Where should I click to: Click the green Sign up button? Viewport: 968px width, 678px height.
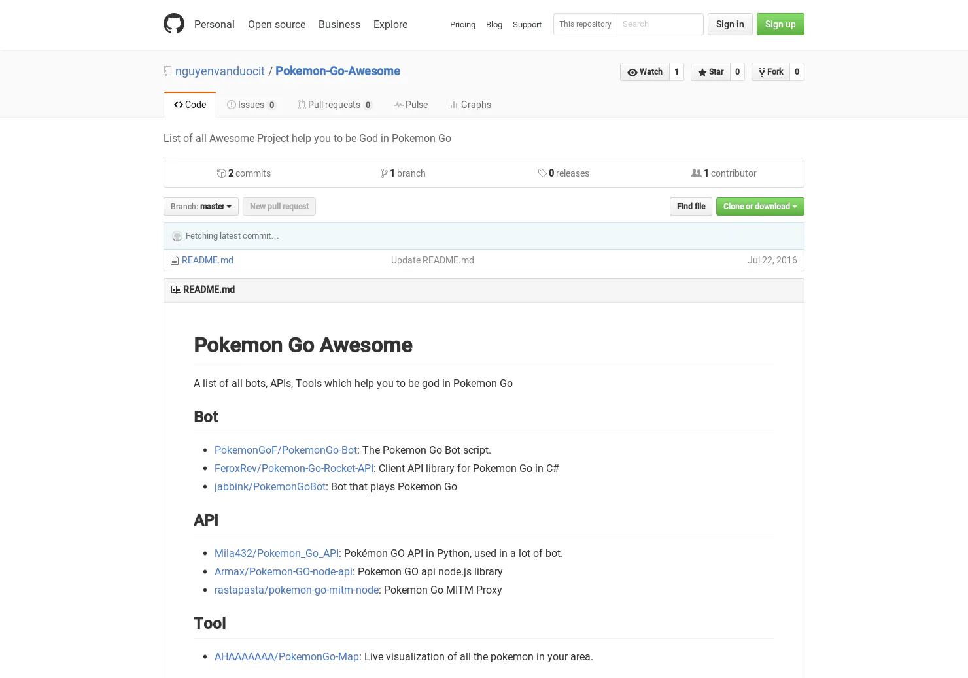(x=780, y=24)
